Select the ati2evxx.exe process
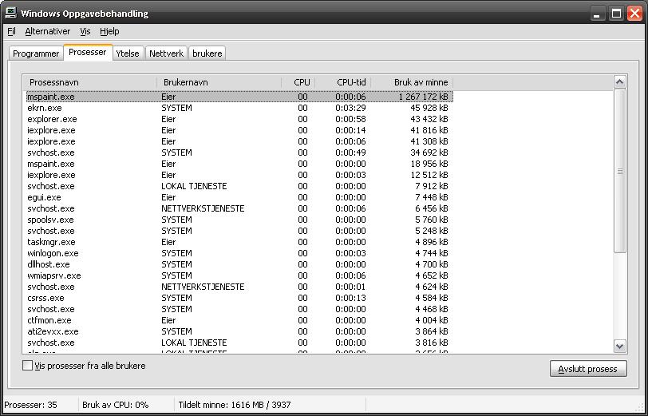The width and height of the screenshot is (648, 416). [x=239, y=331]
